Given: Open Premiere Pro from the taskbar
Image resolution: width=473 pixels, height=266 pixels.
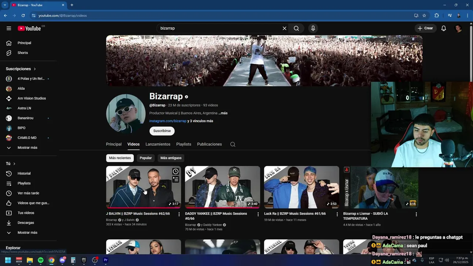Looking at the screenshot, I should pyautogui.click(x=106, y=260).
